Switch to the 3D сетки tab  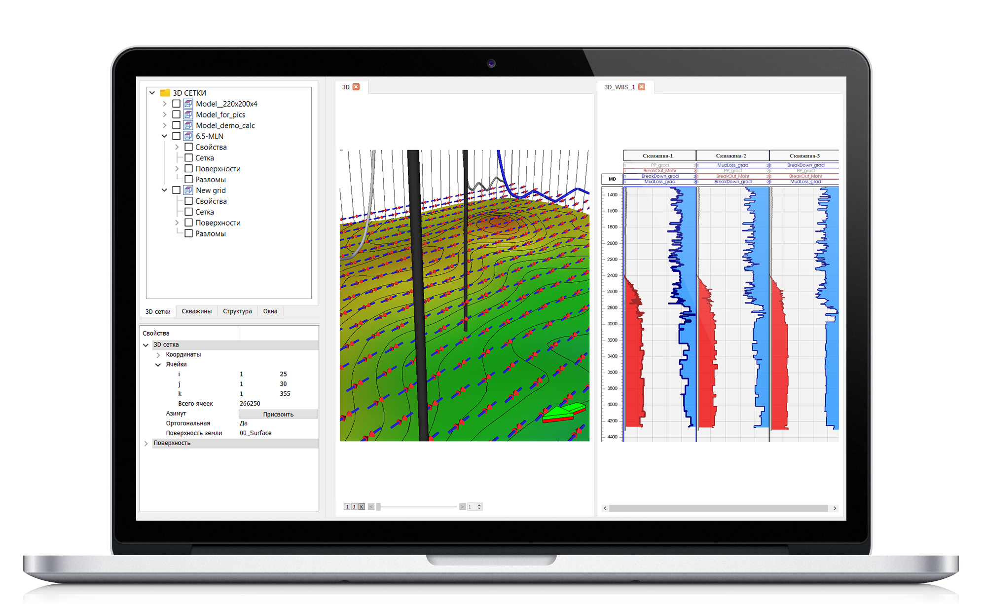[x=158, y=311]
